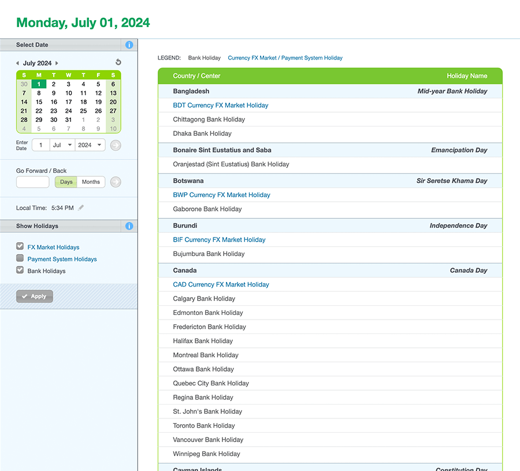Click Vancouver Bank Holiday row
This screenshot has height=471, width=520.
(330, 439)
